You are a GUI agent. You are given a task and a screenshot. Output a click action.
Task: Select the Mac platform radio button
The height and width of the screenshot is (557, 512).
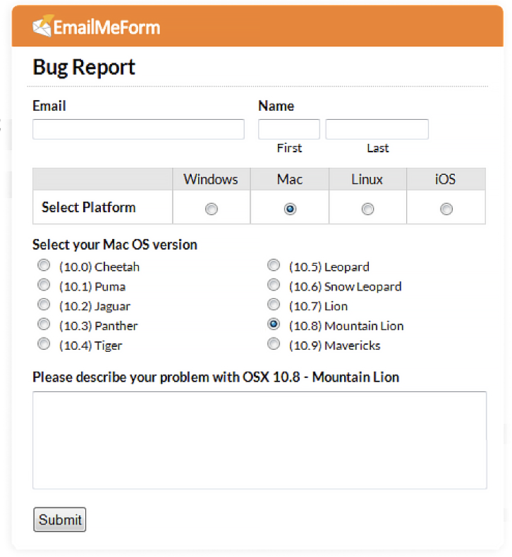(290, 209)
